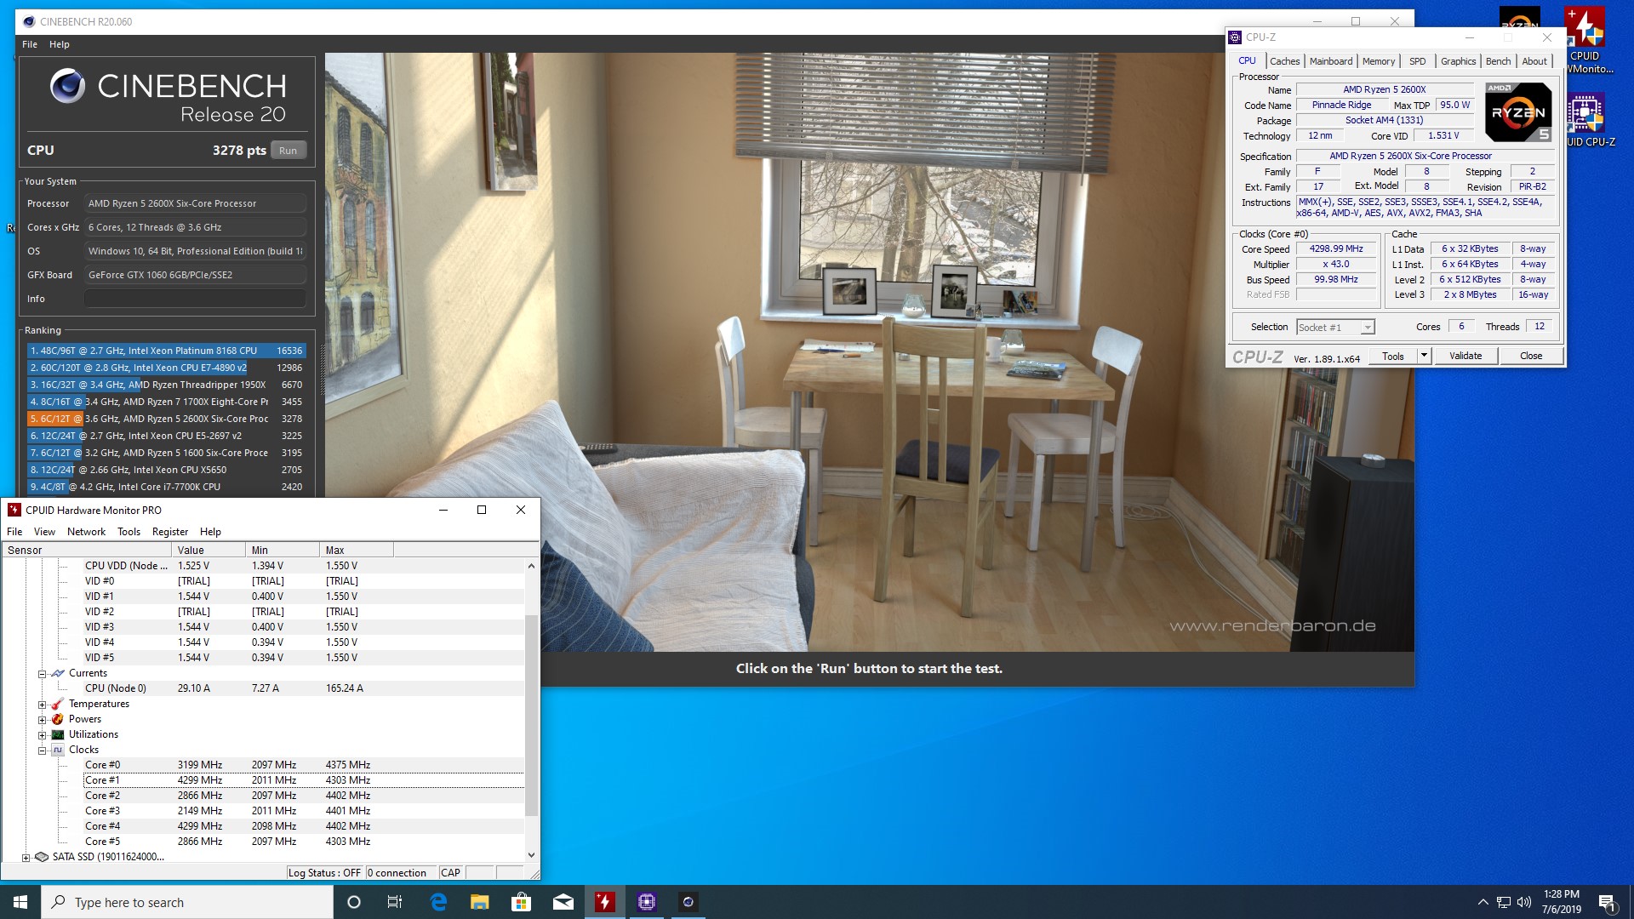Open the Mail app from the taskbar
Viewport: 1634px width, 919px height.
(563, 902)
